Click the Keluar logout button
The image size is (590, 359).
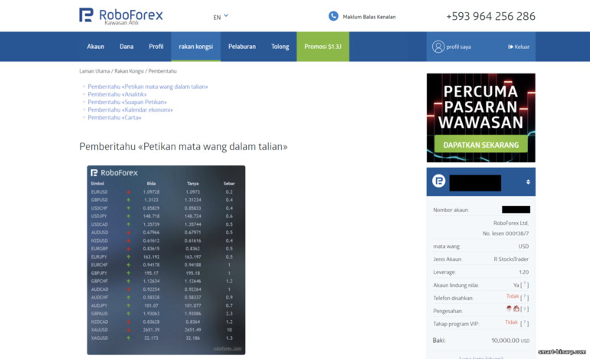pyautogui.click(x=519, y=47)
